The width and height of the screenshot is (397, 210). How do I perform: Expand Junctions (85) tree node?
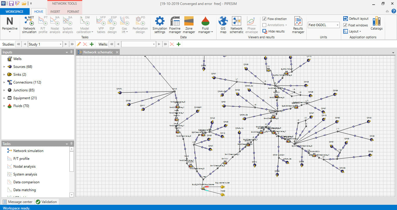click(x=4, y=90)
